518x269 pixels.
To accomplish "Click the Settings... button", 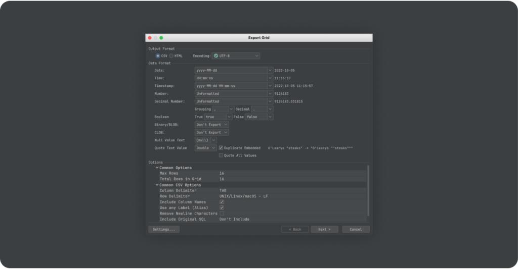I will [x=164, y=229].
